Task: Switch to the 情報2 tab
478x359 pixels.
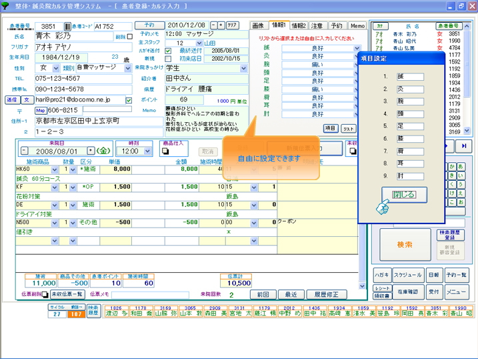Action: (299, 25)
